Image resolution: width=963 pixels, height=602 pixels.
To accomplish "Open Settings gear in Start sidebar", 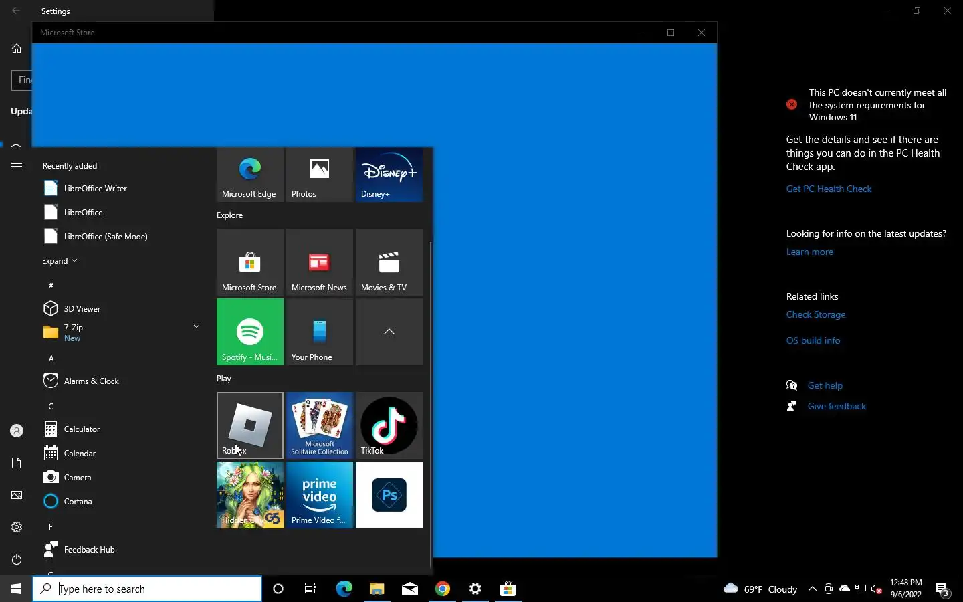I will pos(17,527).
